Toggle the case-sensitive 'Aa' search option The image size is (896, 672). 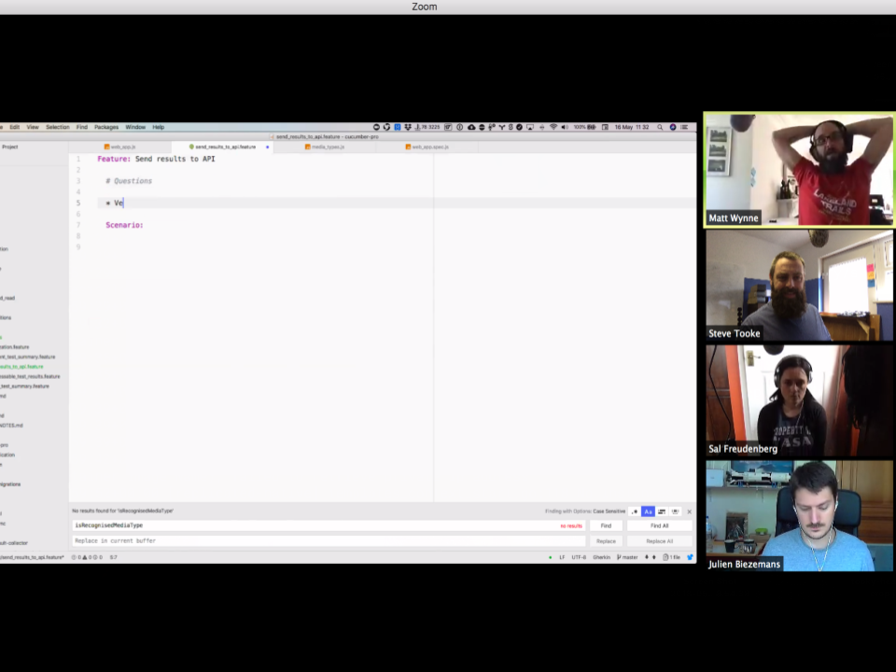click(x=648, y=511)
